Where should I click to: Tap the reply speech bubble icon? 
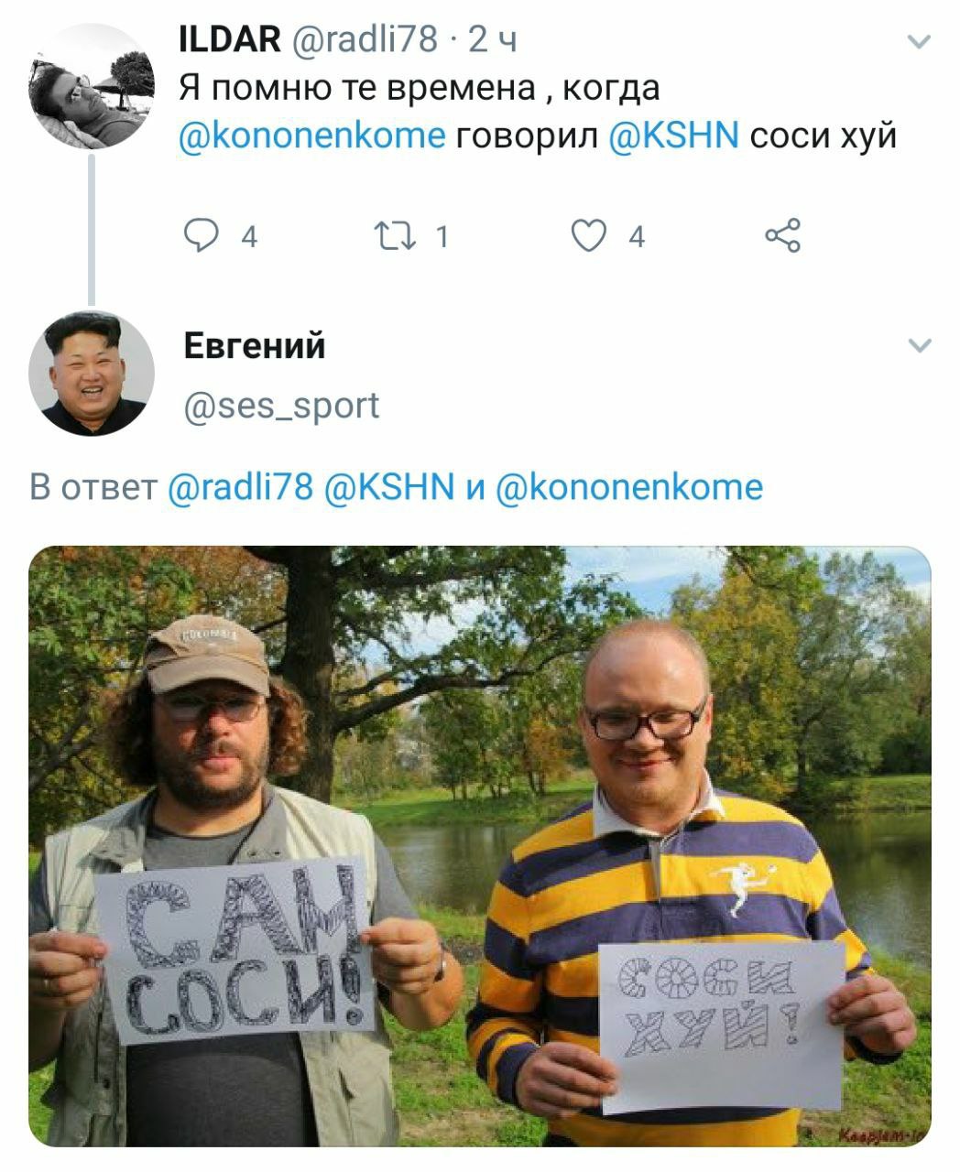pos(201,236)
